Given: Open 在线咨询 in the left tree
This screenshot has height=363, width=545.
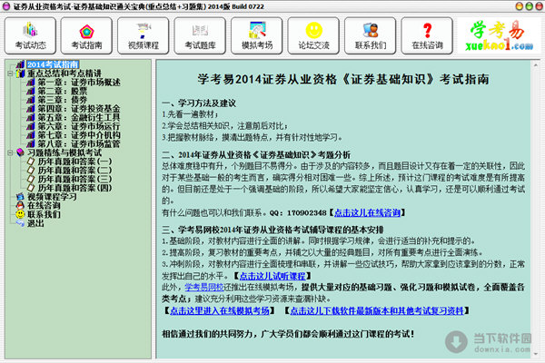Looking at the screenshot, I should (44, 206).
